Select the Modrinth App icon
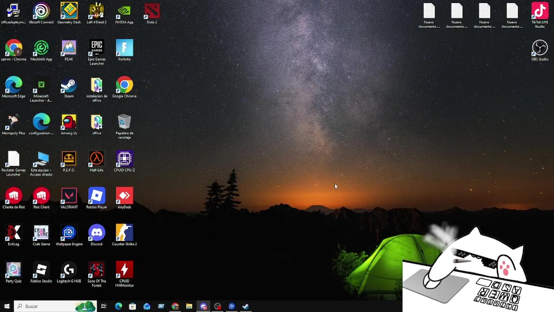 pos(41,51)
